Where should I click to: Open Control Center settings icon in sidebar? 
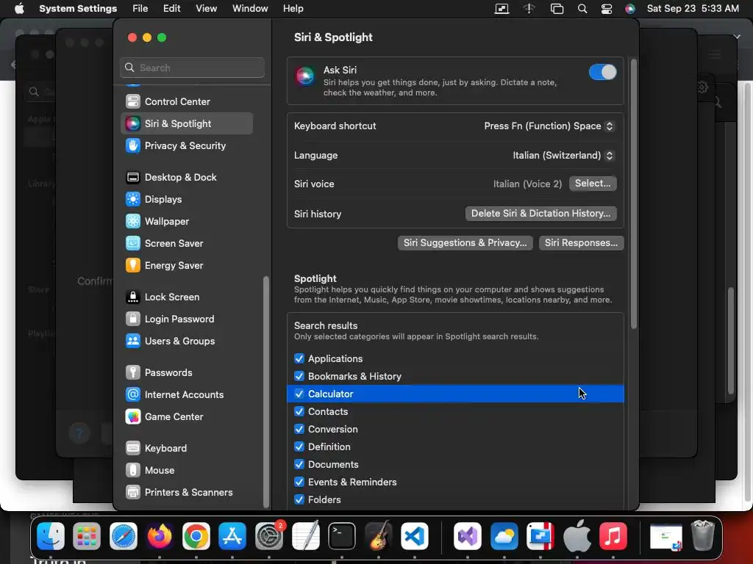point(132,101)
